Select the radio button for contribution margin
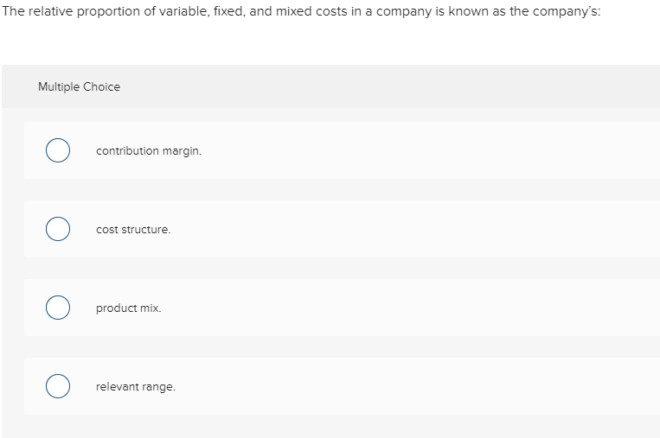Viewport: 660px width, 438px height. (58, 151)
